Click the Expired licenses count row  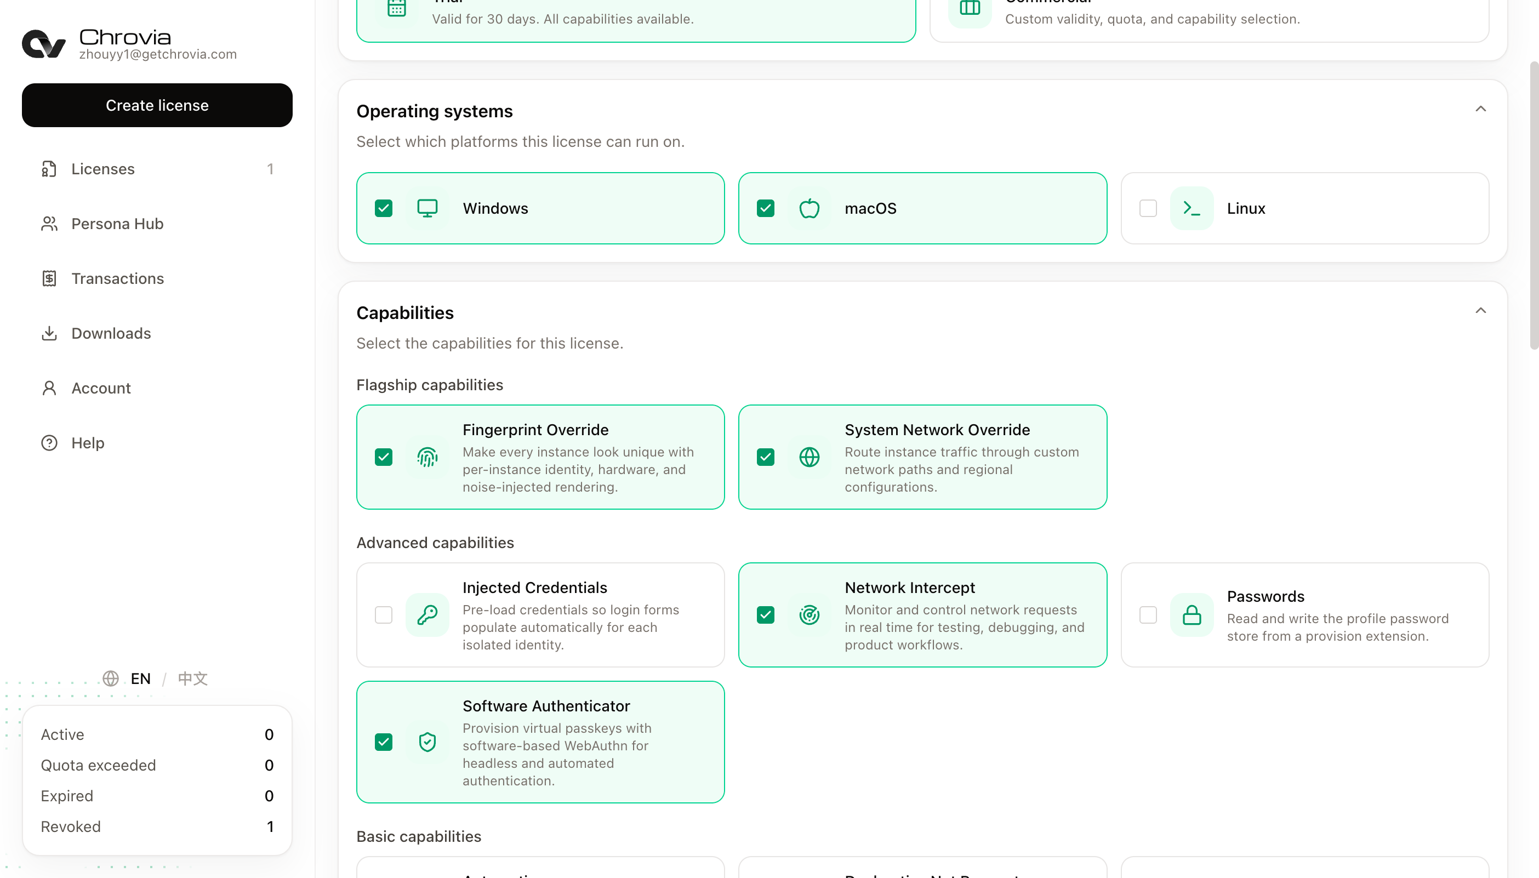tap(157, 796)
